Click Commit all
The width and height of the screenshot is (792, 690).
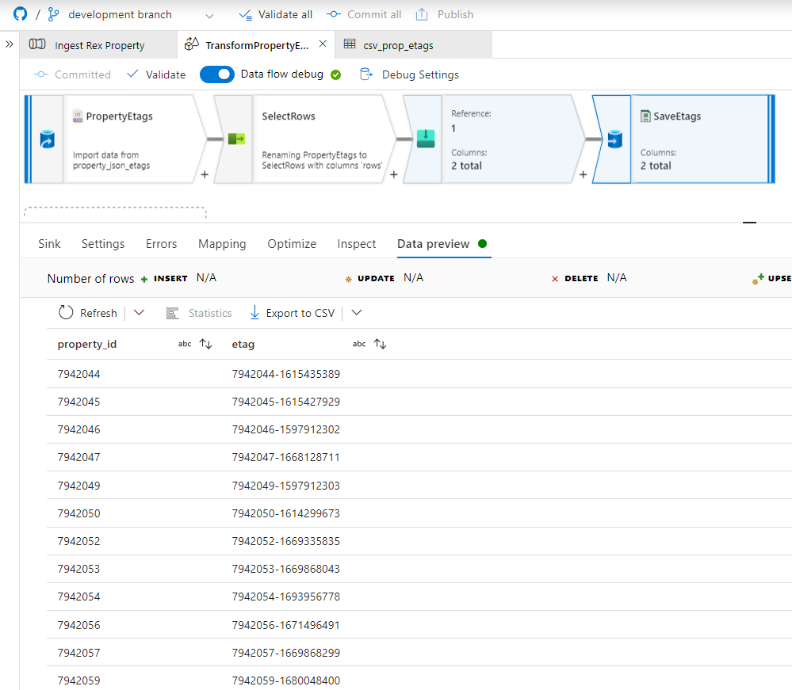click(364, 13)
